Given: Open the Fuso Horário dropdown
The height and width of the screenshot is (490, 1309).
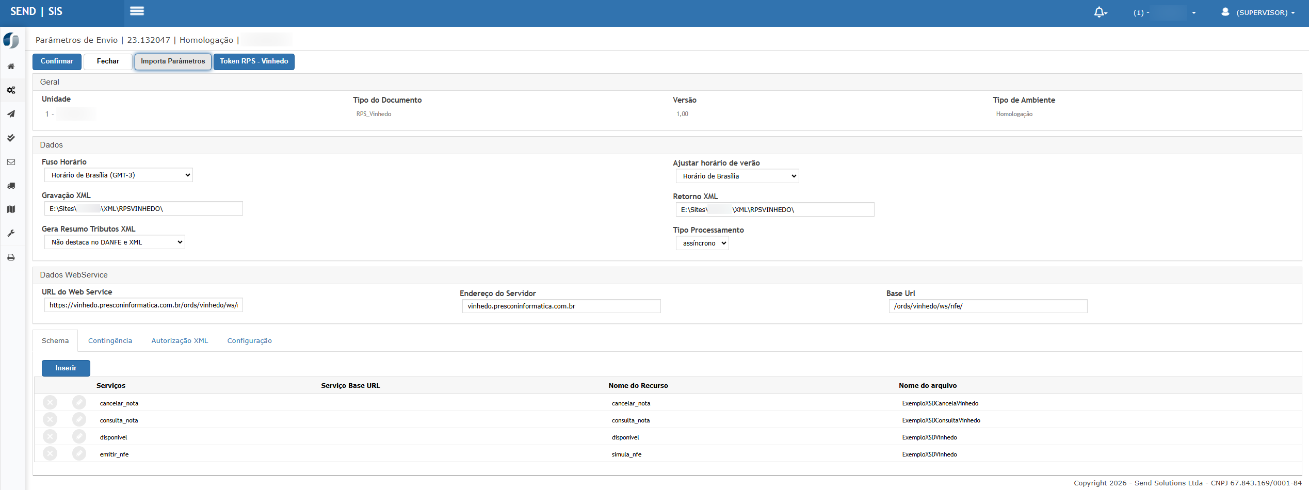Looking at the screenshot, I should tap(118, 175).
